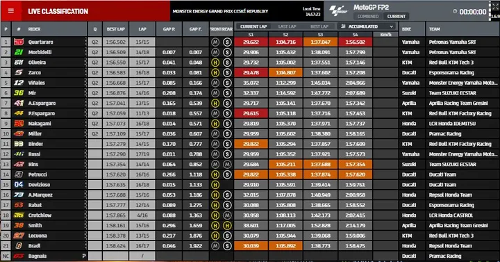
Task: Click the S1 sector column header
Action: point(251,35)
